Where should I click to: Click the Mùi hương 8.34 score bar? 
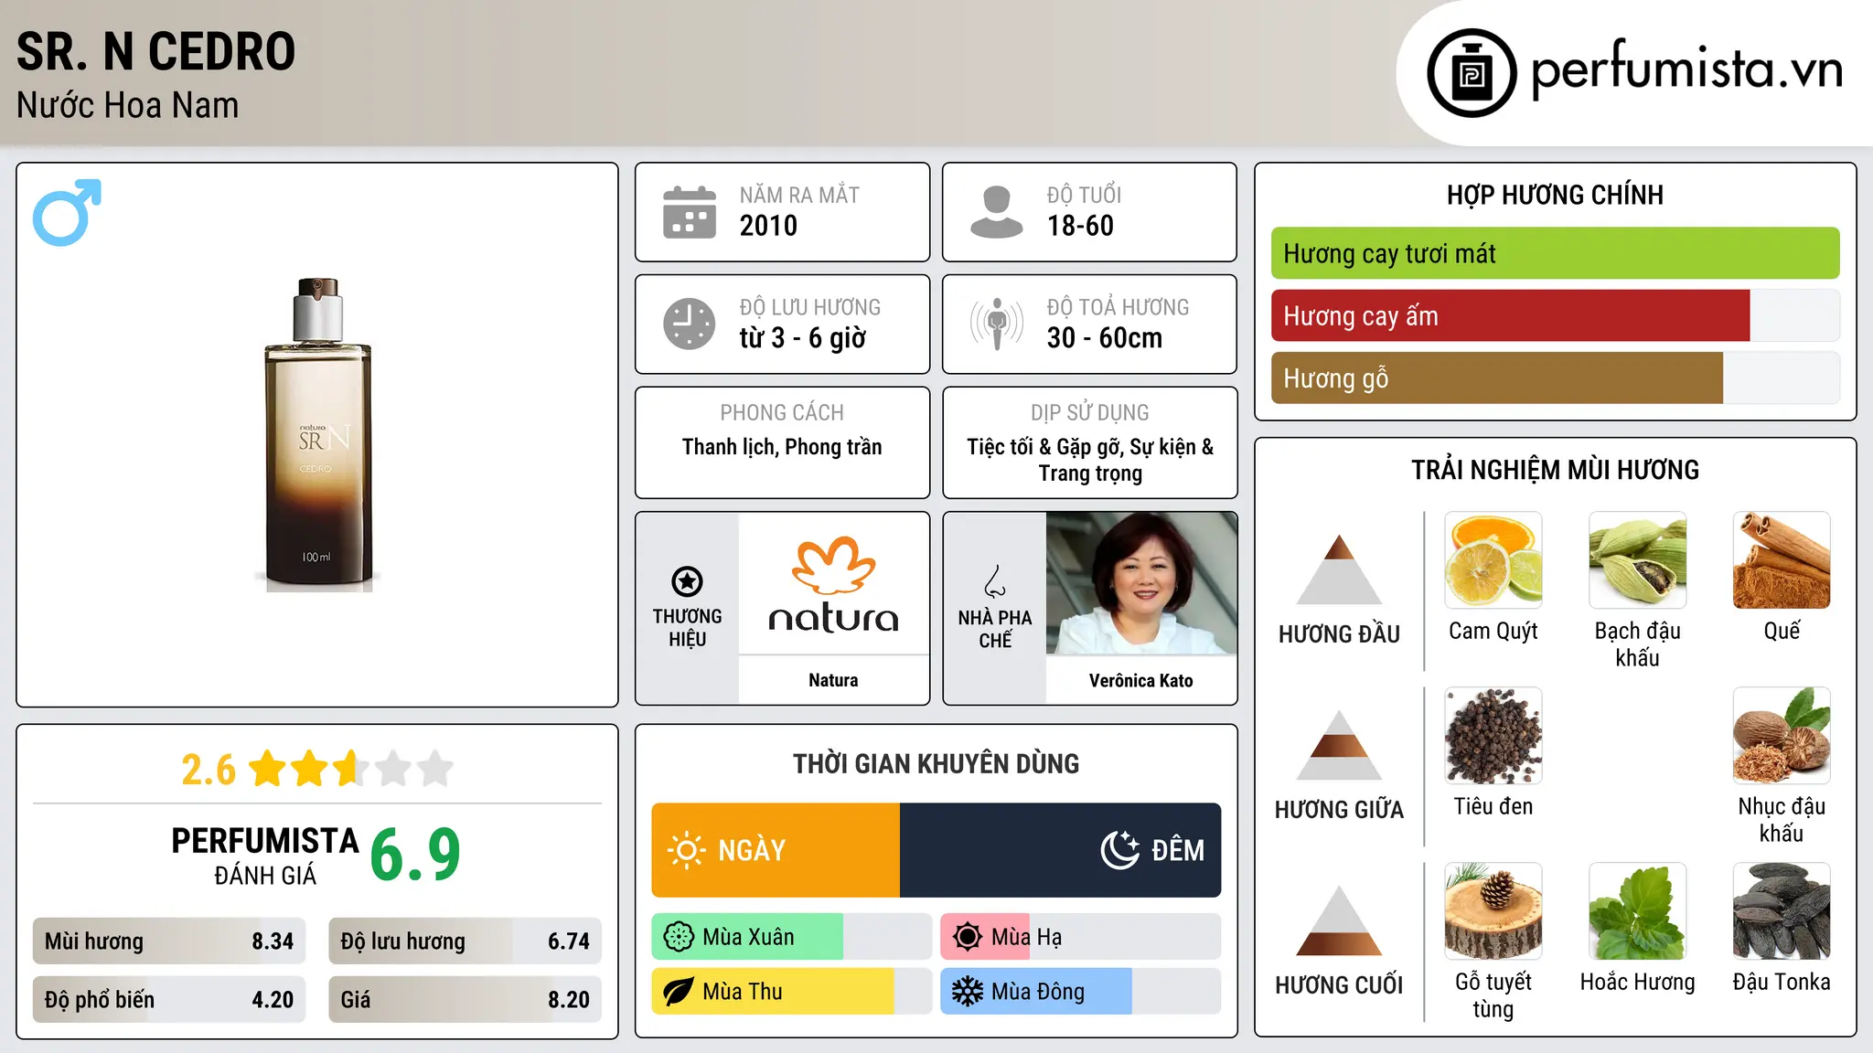[x=169, y=941]
